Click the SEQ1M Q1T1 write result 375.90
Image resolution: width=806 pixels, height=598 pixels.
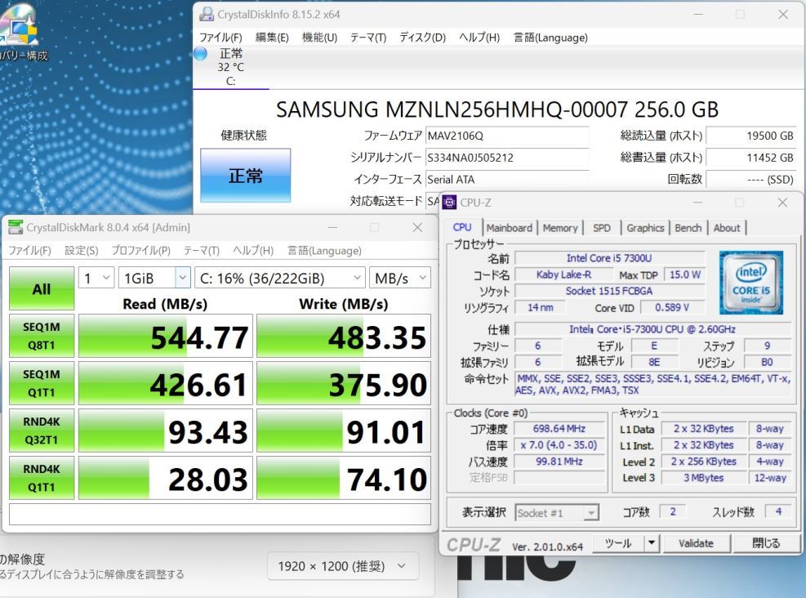click(x=343, y=383)
